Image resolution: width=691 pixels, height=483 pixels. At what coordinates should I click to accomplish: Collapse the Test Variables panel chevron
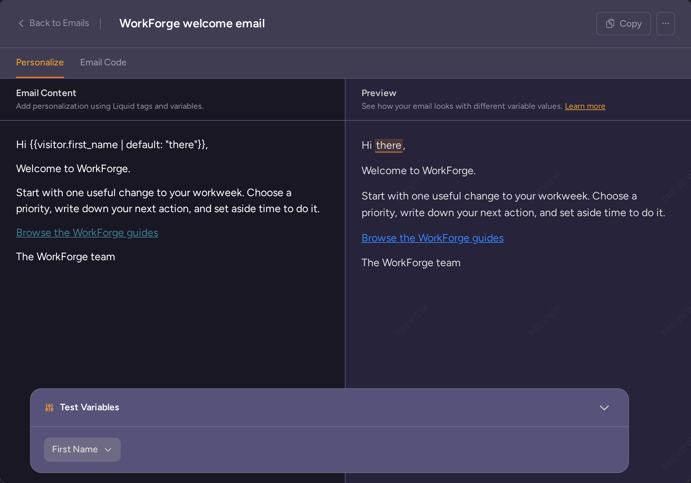coord(604,408)
